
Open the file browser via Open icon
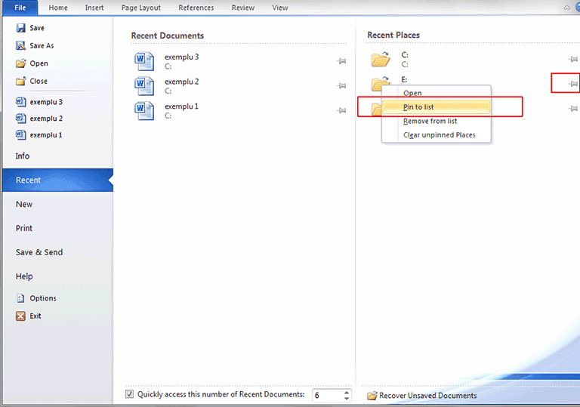tap(21, 63)
